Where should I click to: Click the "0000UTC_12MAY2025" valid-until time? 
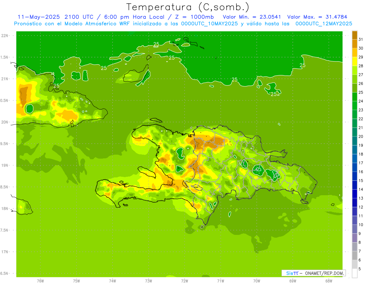(324, 24)
